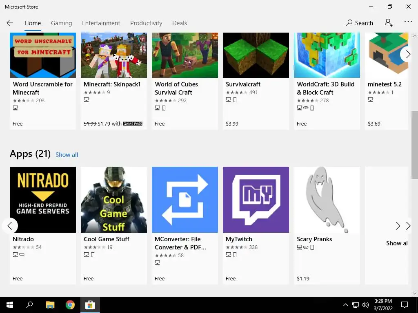Open Minecraft: Skinpack1 artwork

click(x=114, y=55)
